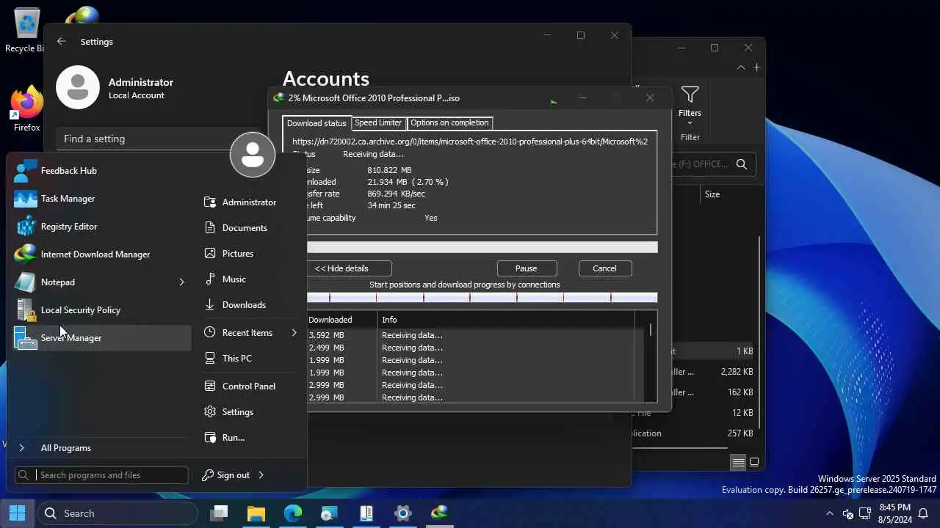
Task: Collapse the ribbon chevron in Explorer window
Action: tap(740, 67)
